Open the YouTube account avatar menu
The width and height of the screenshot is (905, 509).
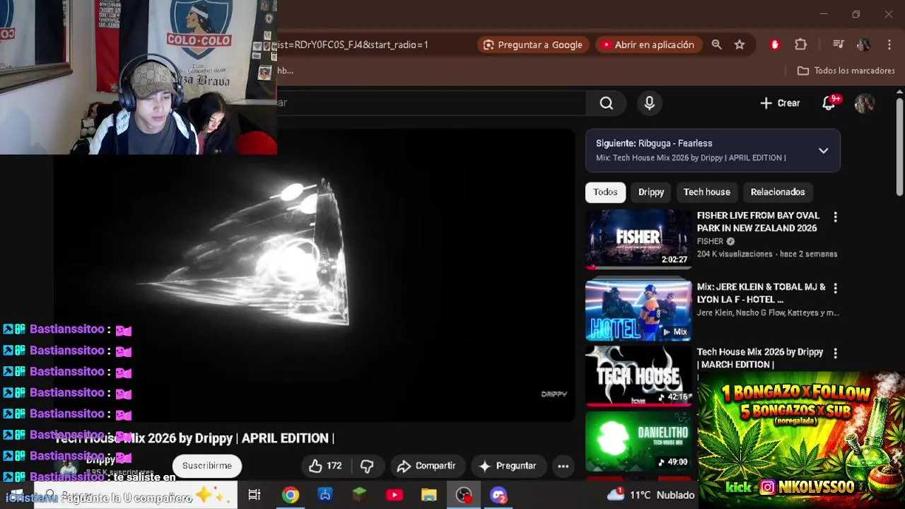click(x=864, y=103)
